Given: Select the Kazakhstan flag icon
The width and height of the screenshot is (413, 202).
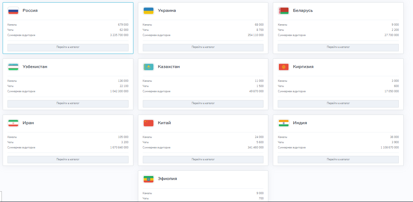Looking at the screenshot, I should [x=148, y=67].
